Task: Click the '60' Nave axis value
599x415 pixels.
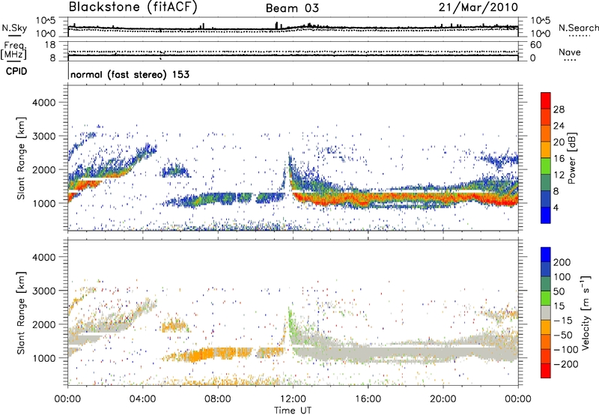Action: 535,45
